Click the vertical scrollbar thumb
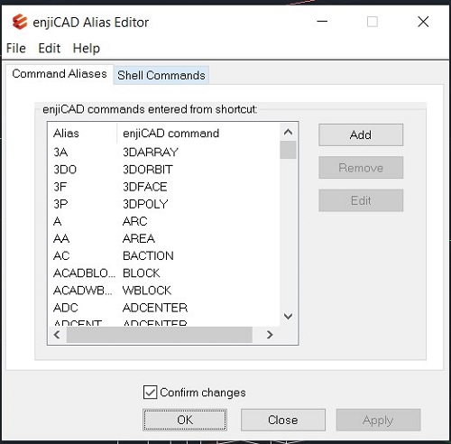The image size is (451, 444). 288,150
